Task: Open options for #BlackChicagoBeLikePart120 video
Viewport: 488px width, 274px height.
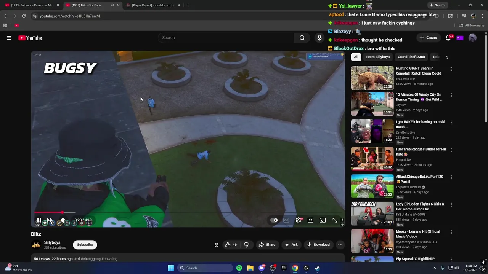Action: click(x=451, y=177)
